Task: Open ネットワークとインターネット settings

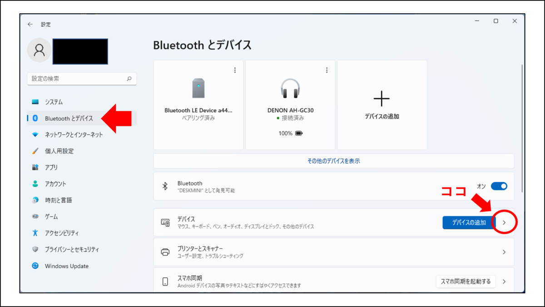Action: click(82, 135)
